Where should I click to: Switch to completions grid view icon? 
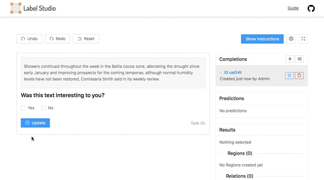[299, 59]
